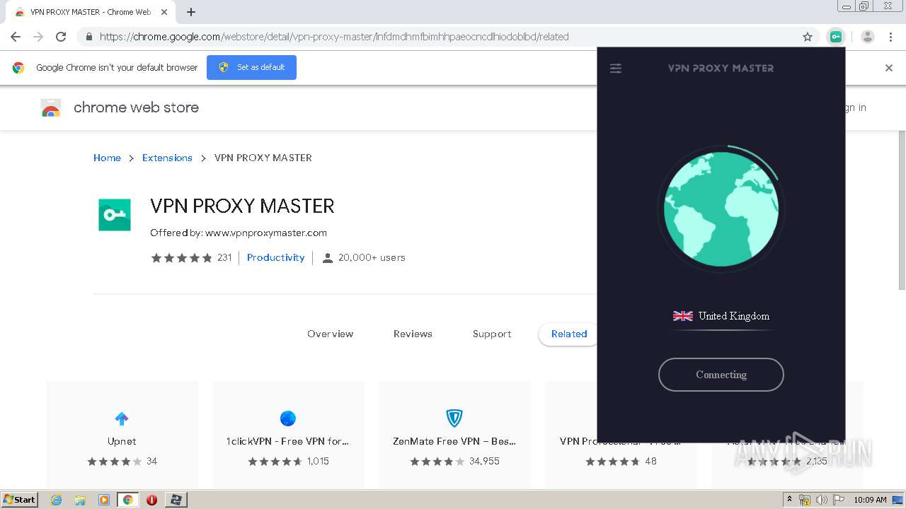Click the volume speaker tray icon
The height and width of the screenshot is (509, 906).
tap(822, 500)
